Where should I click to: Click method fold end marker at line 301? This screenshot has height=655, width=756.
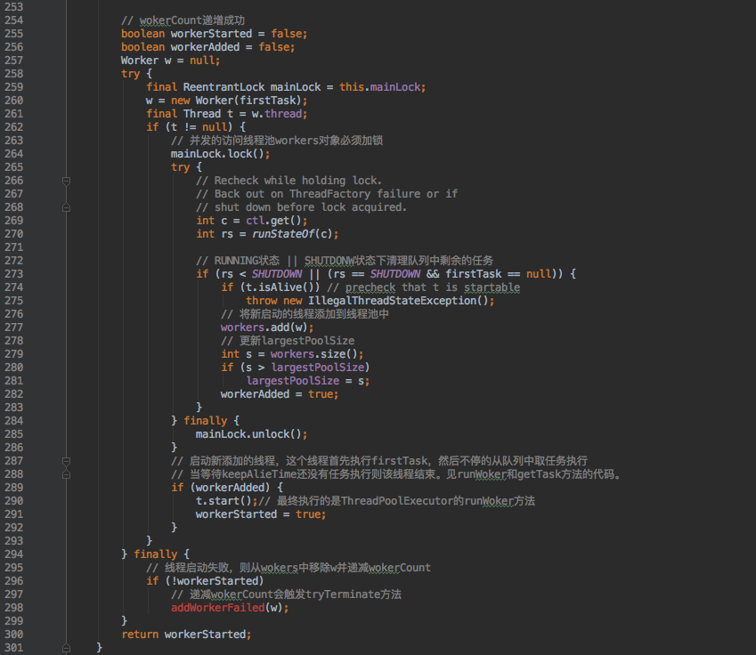[x=67, y=648]
